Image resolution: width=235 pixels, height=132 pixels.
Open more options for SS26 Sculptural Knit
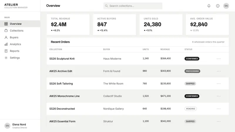coord(219,59)
